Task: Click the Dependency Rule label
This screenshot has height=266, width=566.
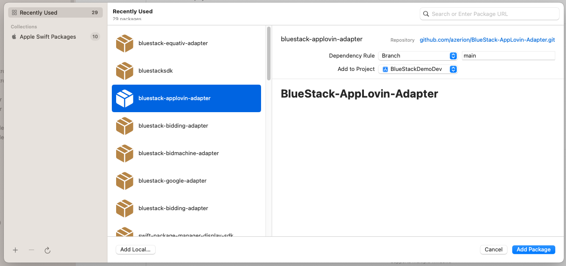Action: coord(352,55)
